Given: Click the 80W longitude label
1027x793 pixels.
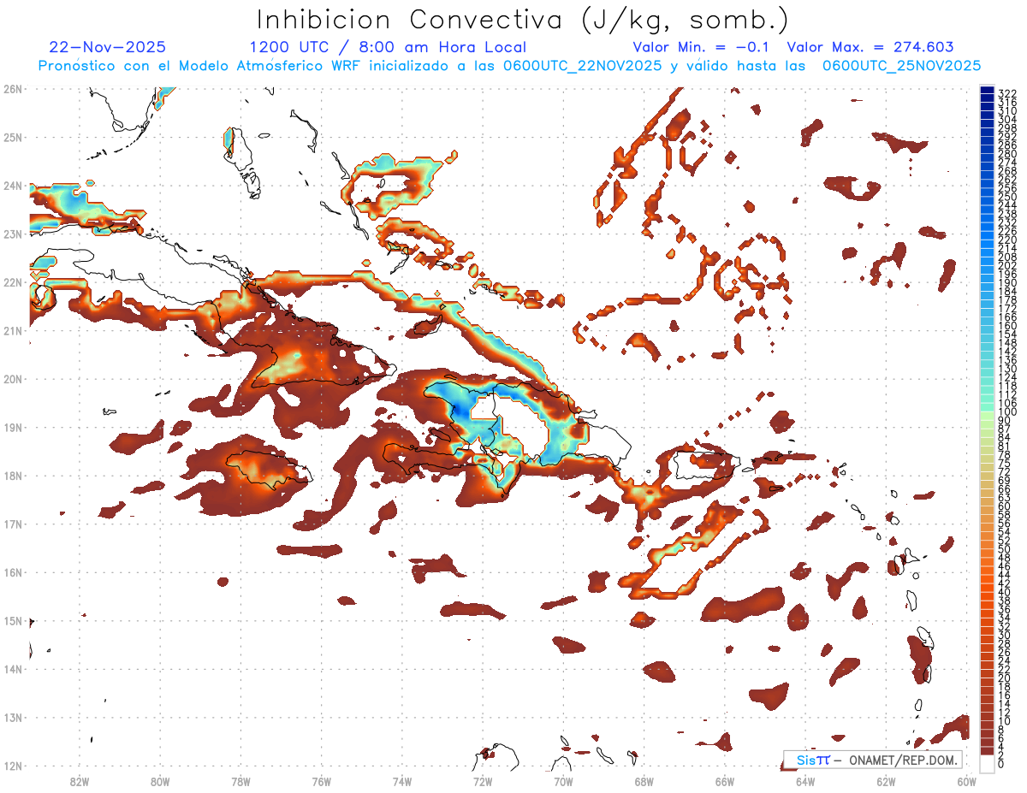Looking at the screenshot, I should (x=160, y=780).
